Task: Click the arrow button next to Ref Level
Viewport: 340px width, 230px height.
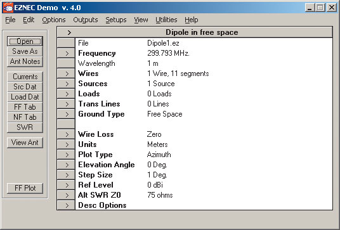Action: [66, 185]
